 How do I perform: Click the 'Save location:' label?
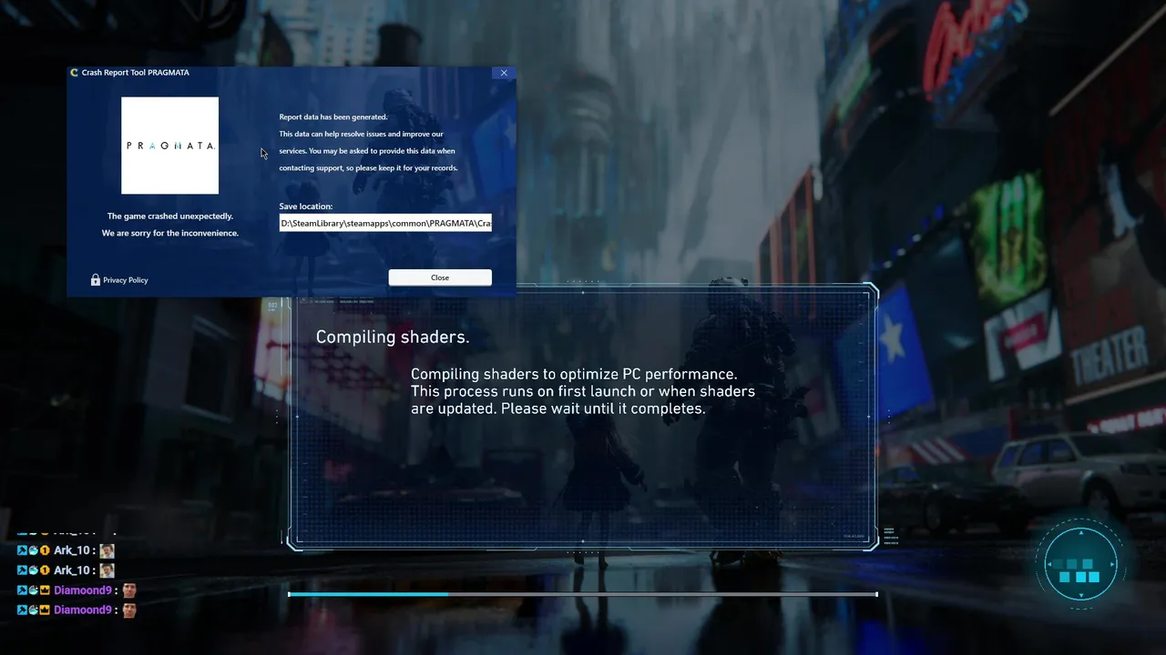pos(306,207)
